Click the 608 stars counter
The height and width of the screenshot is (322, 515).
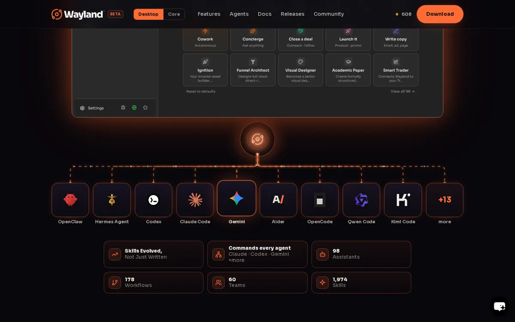click(x=403, y=14)
